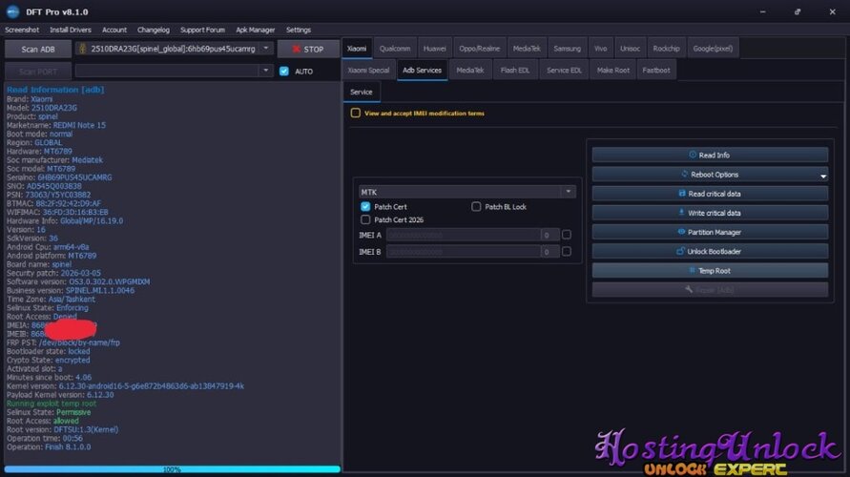Click 'Bootloader state: locked' log line
850x477 pixels.
tap(49, 351)
